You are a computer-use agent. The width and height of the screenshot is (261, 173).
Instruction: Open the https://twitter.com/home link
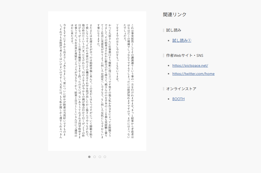[x=193, y=74]
